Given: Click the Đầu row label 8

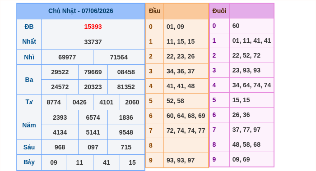Looking at the screenshot, I should point(151,145).
